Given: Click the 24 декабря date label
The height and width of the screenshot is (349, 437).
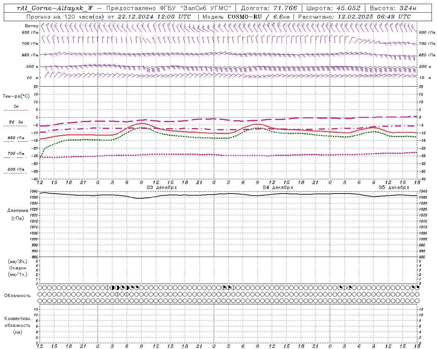Looking at the screenshot, I should pos(278,187).
